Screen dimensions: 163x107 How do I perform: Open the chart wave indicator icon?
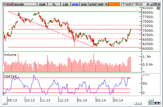point(11,4)
